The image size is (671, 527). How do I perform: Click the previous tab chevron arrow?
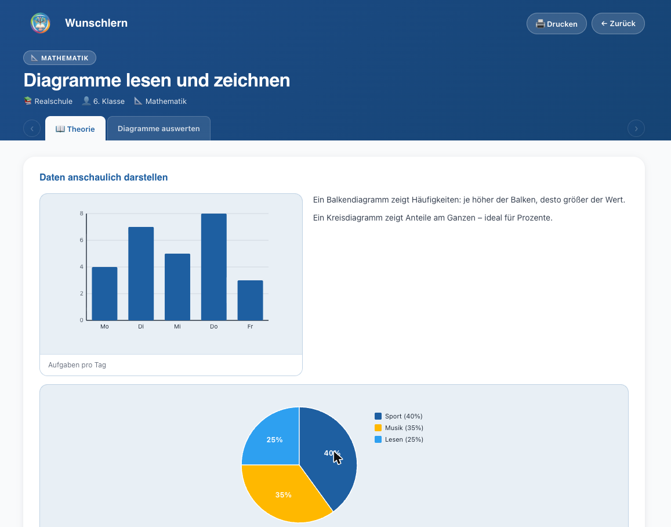(x=32, y=128)
